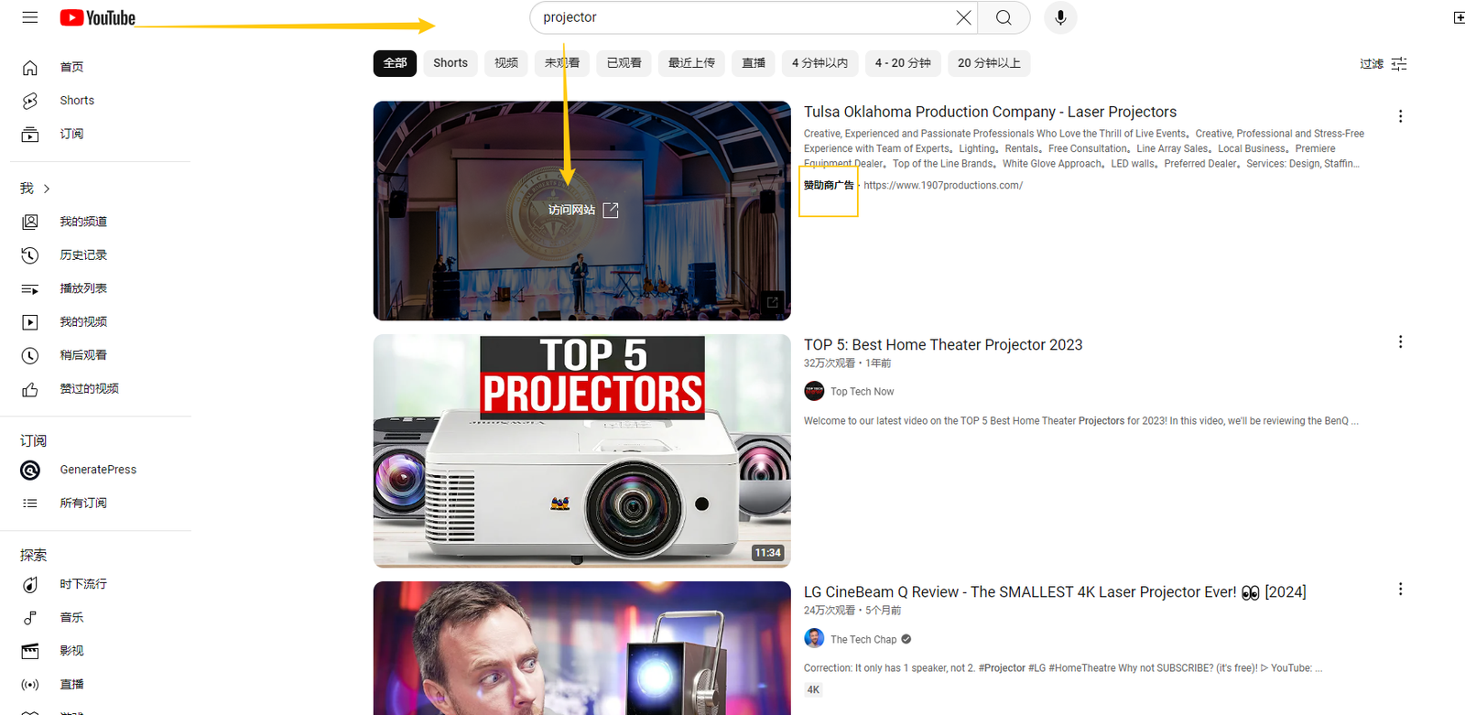Click the 音乐 music note icon
1465x715 pixels.
[x=30, y=618]
